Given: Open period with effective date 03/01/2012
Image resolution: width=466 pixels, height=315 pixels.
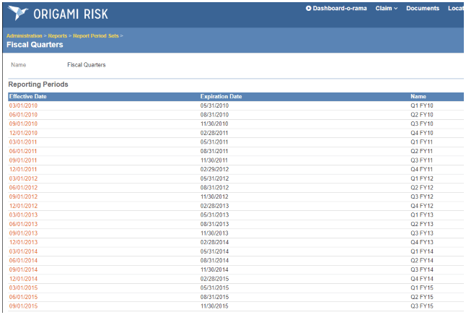Looking at the screenshot, I should click(23, 178).
